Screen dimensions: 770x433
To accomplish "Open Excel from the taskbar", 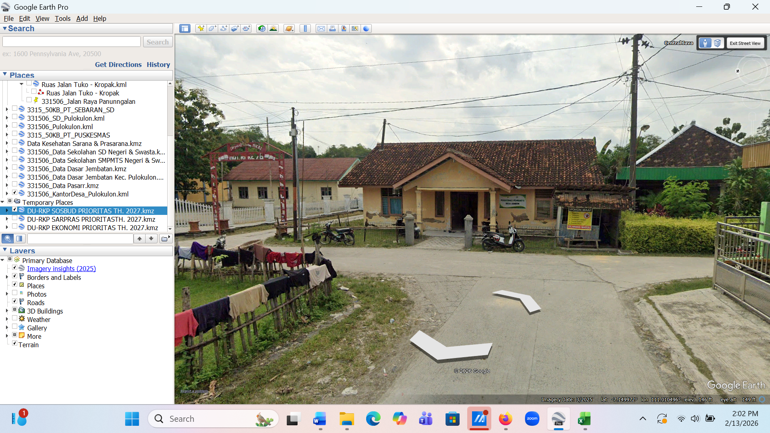I will 584,419.
